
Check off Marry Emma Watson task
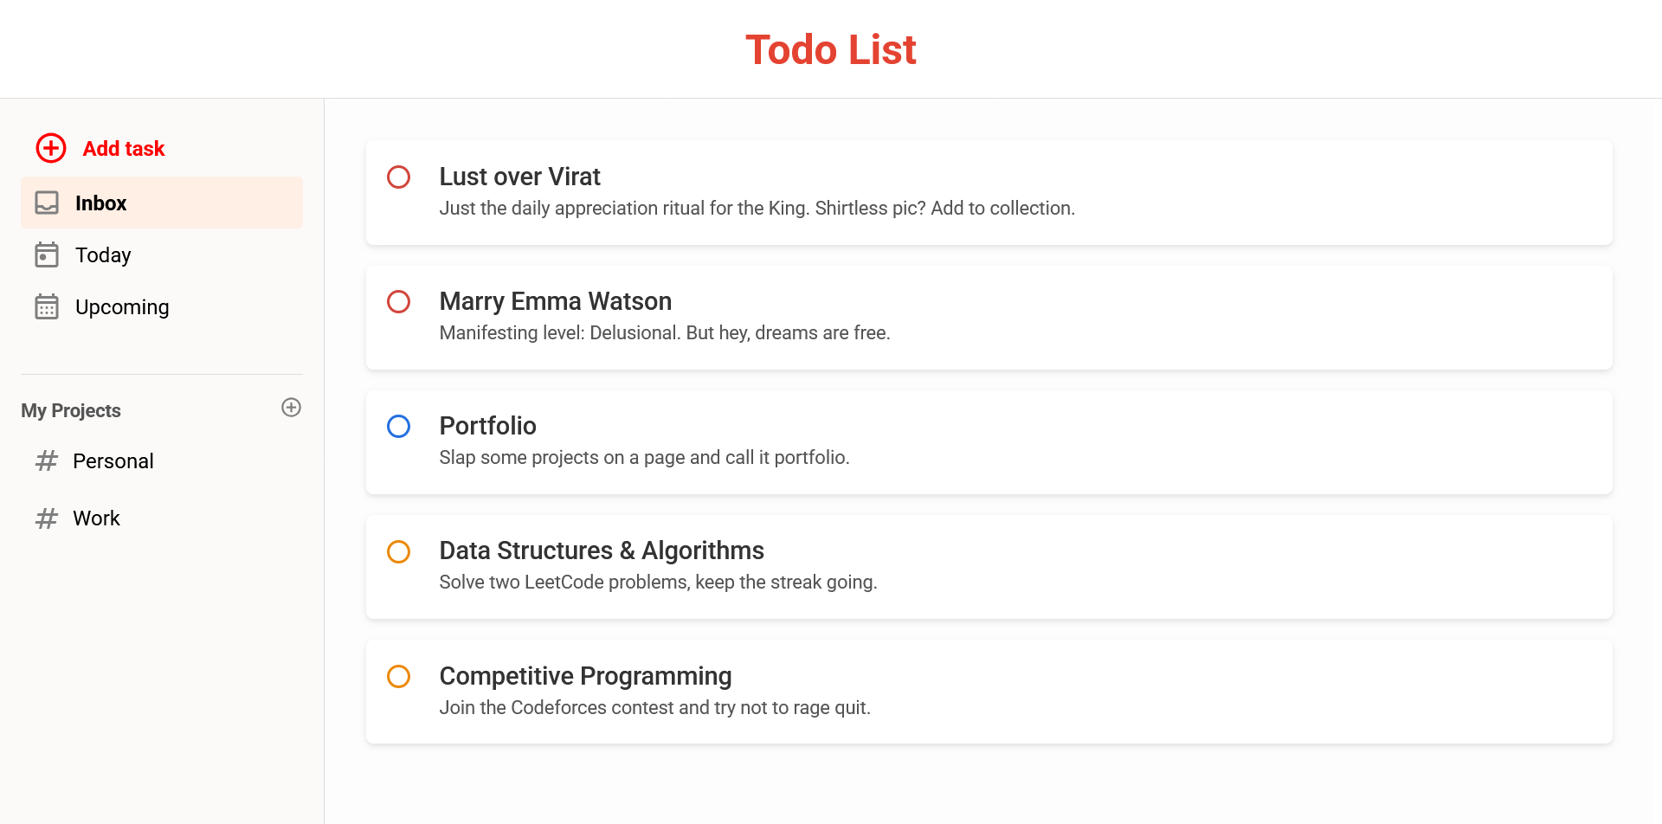click(399, 301)
